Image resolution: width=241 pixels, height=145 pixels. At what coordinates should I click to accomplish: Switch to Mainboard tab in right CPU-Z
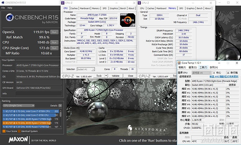[x=161, y=8]
